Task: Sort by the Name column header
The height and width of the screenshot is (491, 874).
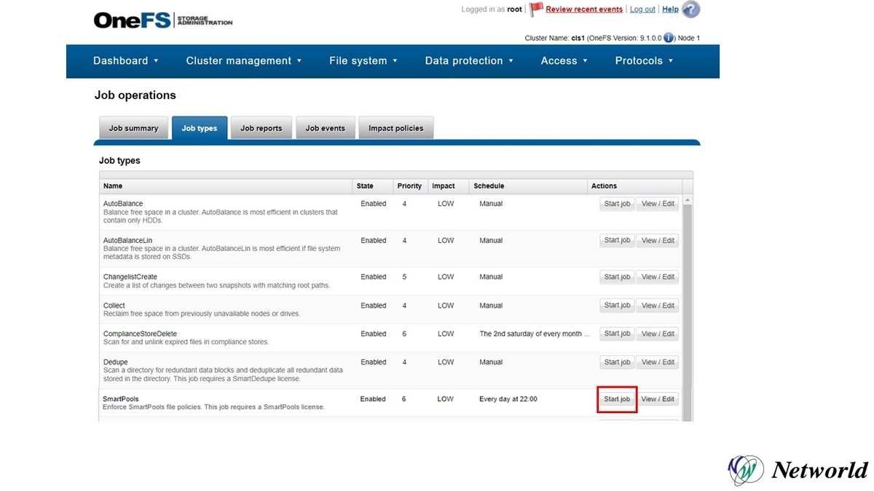Action: 226,186
